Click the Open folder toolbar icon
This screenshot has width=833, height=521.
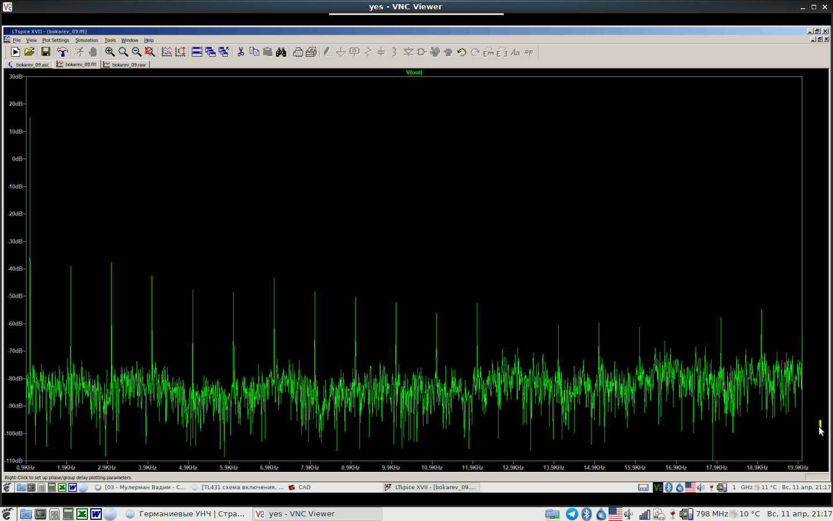point(30,52)
